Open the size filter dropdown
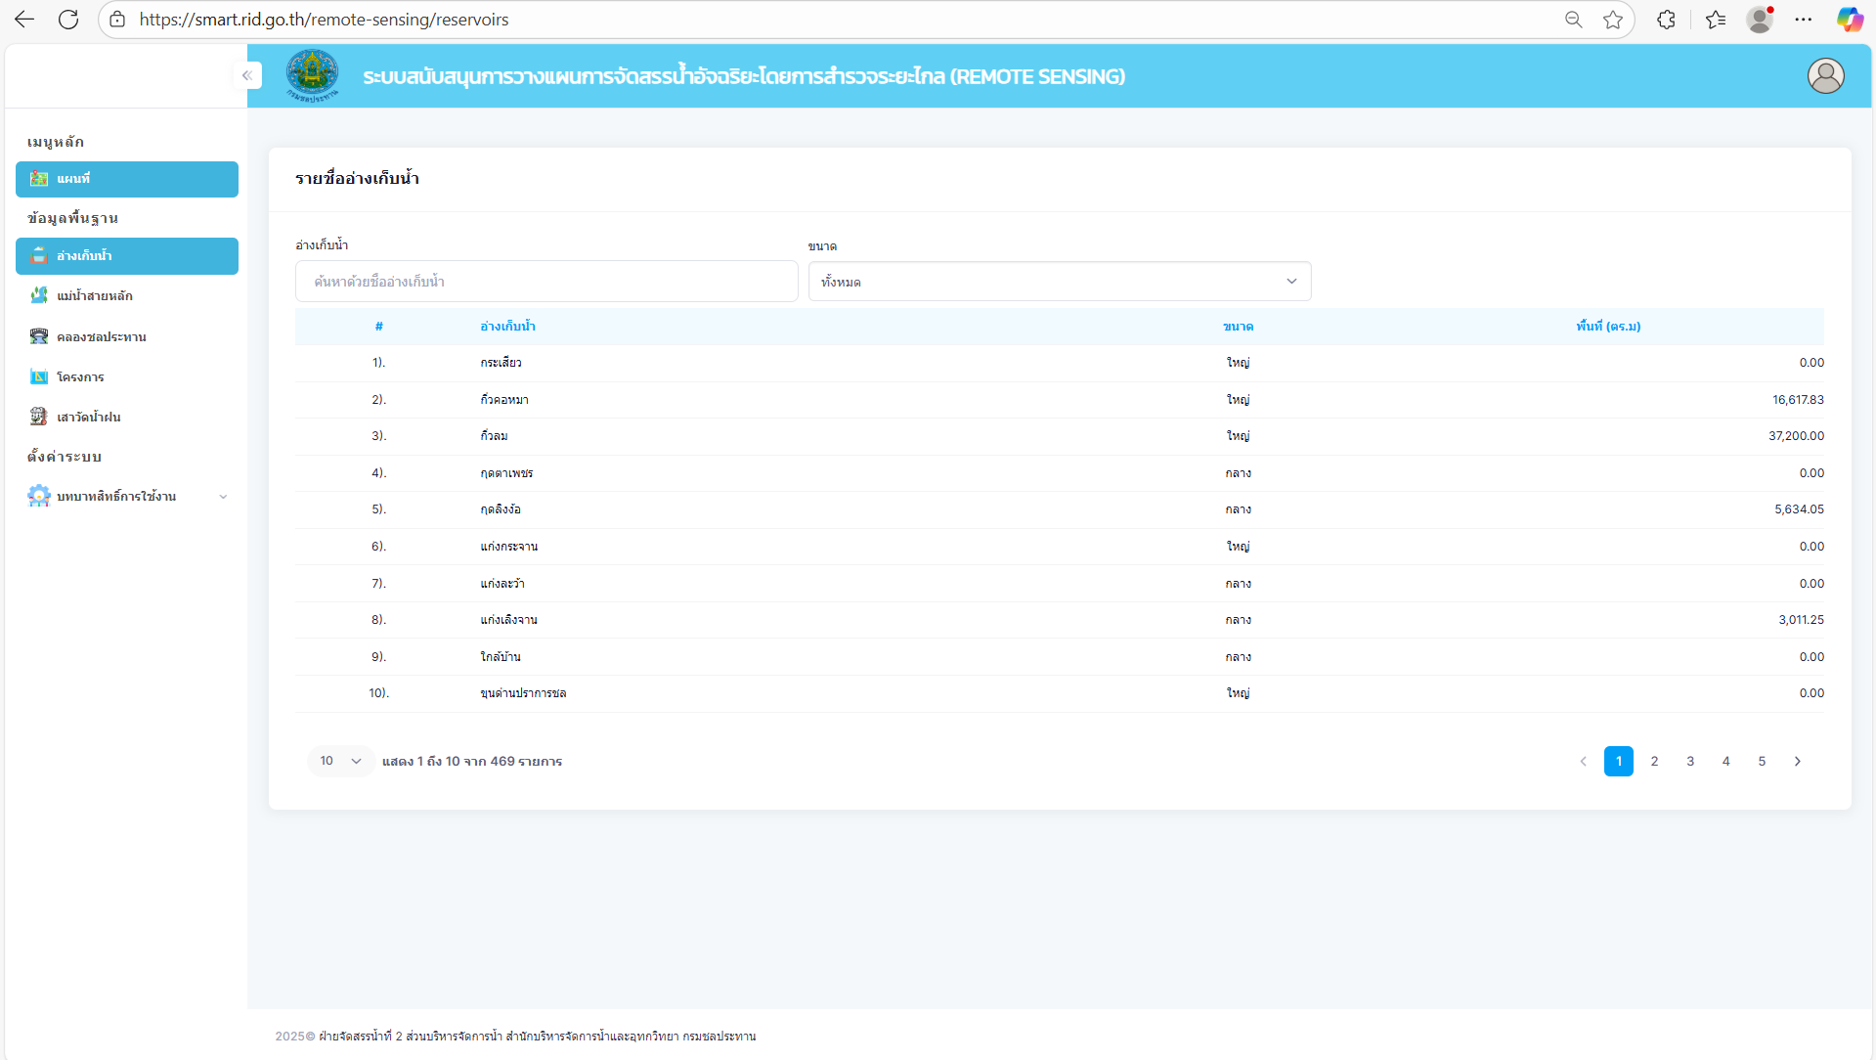Image resolution: width=1876 pixels, height=1060 pixels. pyautogui.click(x=1059, y=282)
